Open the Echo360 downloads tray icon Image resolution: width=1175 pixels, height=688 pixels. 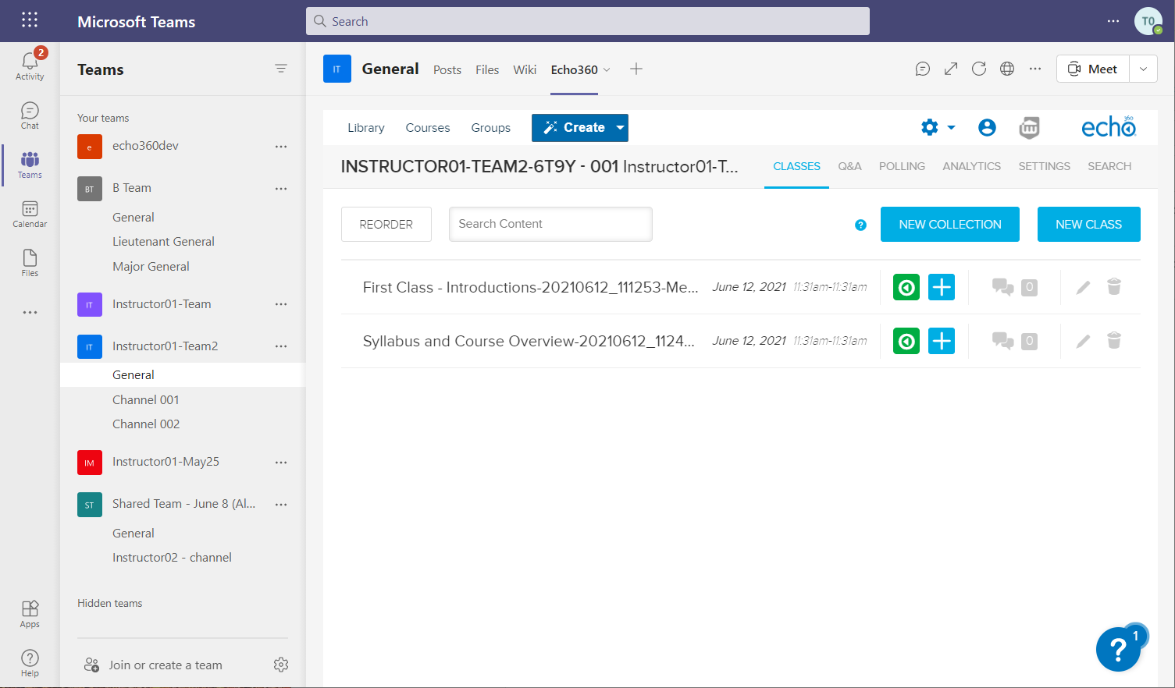[x=1030, y=127]
